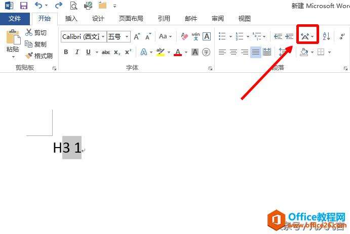This screenshot has height=234, width=350.
Task: Click the wén phonetic guide icon
Action: coord(196,36)
